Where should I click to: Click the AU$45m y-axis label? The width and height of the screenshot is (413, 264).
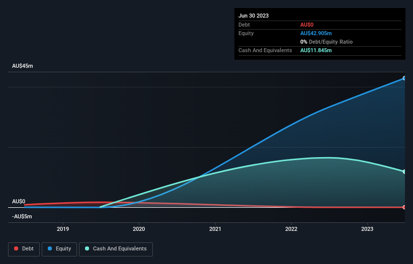tap(23, 66)
